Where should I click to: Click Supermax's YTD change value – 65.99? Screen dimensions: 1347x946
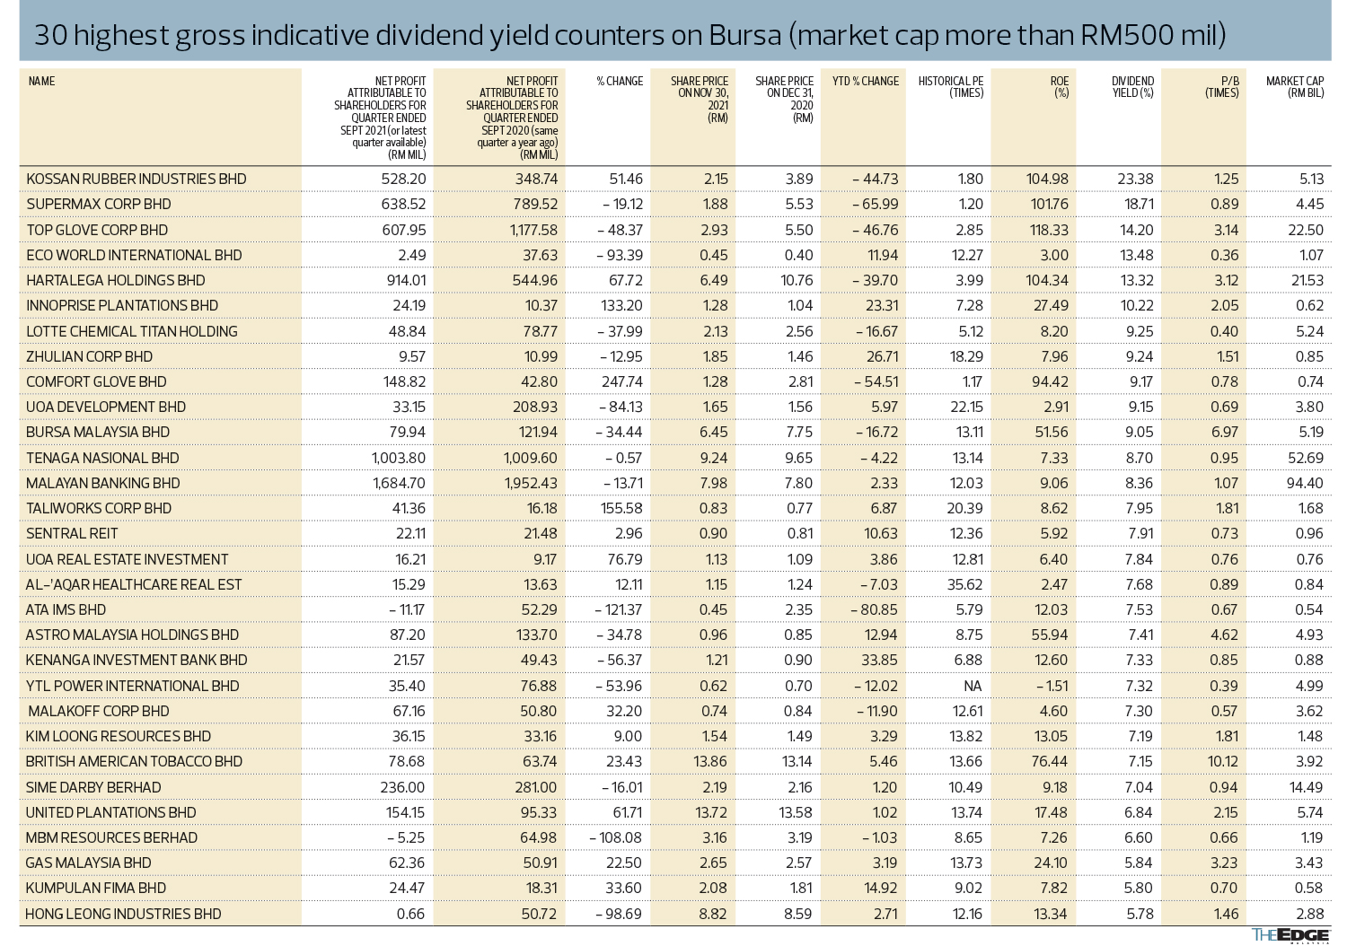[875, 204]
